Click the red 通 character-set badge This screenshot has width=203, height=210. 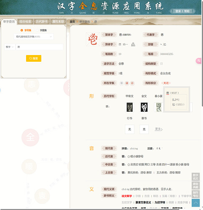[127, 83]
